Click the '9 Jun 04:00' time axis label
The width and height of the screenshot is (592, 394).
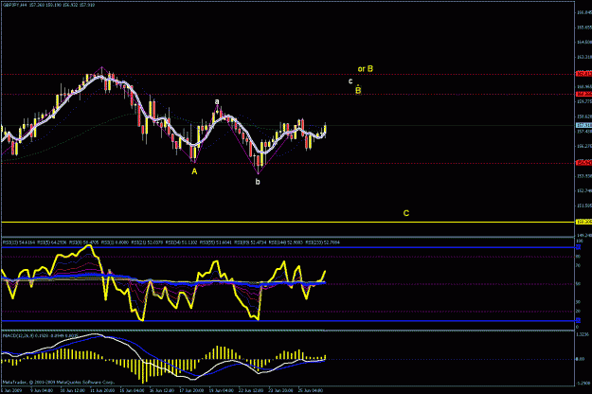pos(42,390)
